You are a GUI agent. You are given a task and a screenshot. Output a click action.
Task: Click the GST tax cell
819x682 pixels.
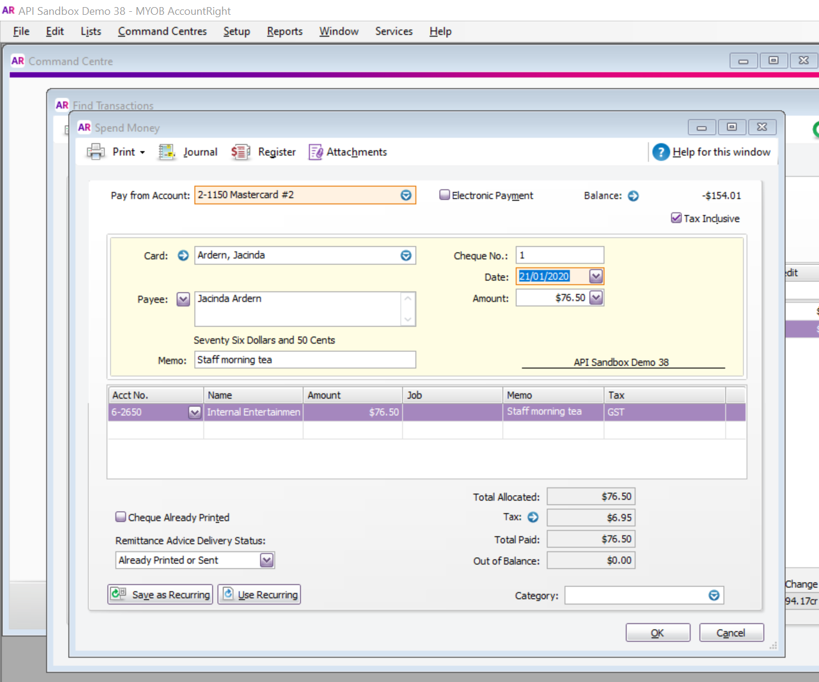pyautogui.click(x=665, y=412)
